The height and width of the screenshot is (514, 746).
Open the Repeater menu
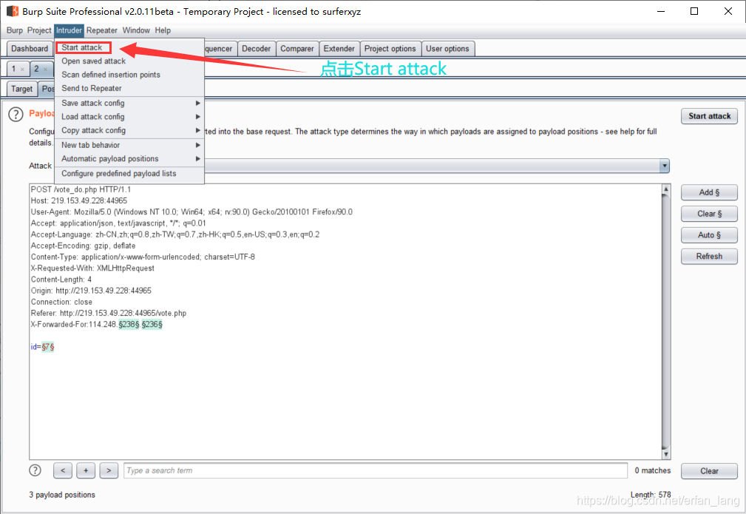102,30
